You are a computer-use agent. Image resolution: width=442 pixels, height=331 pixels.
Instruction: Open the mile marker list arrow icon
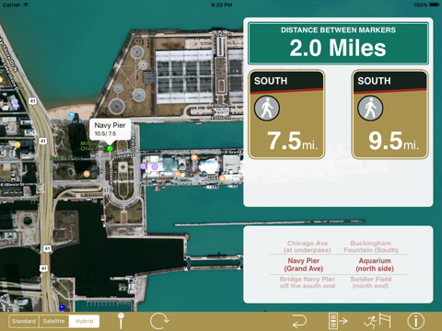(338, 321)
